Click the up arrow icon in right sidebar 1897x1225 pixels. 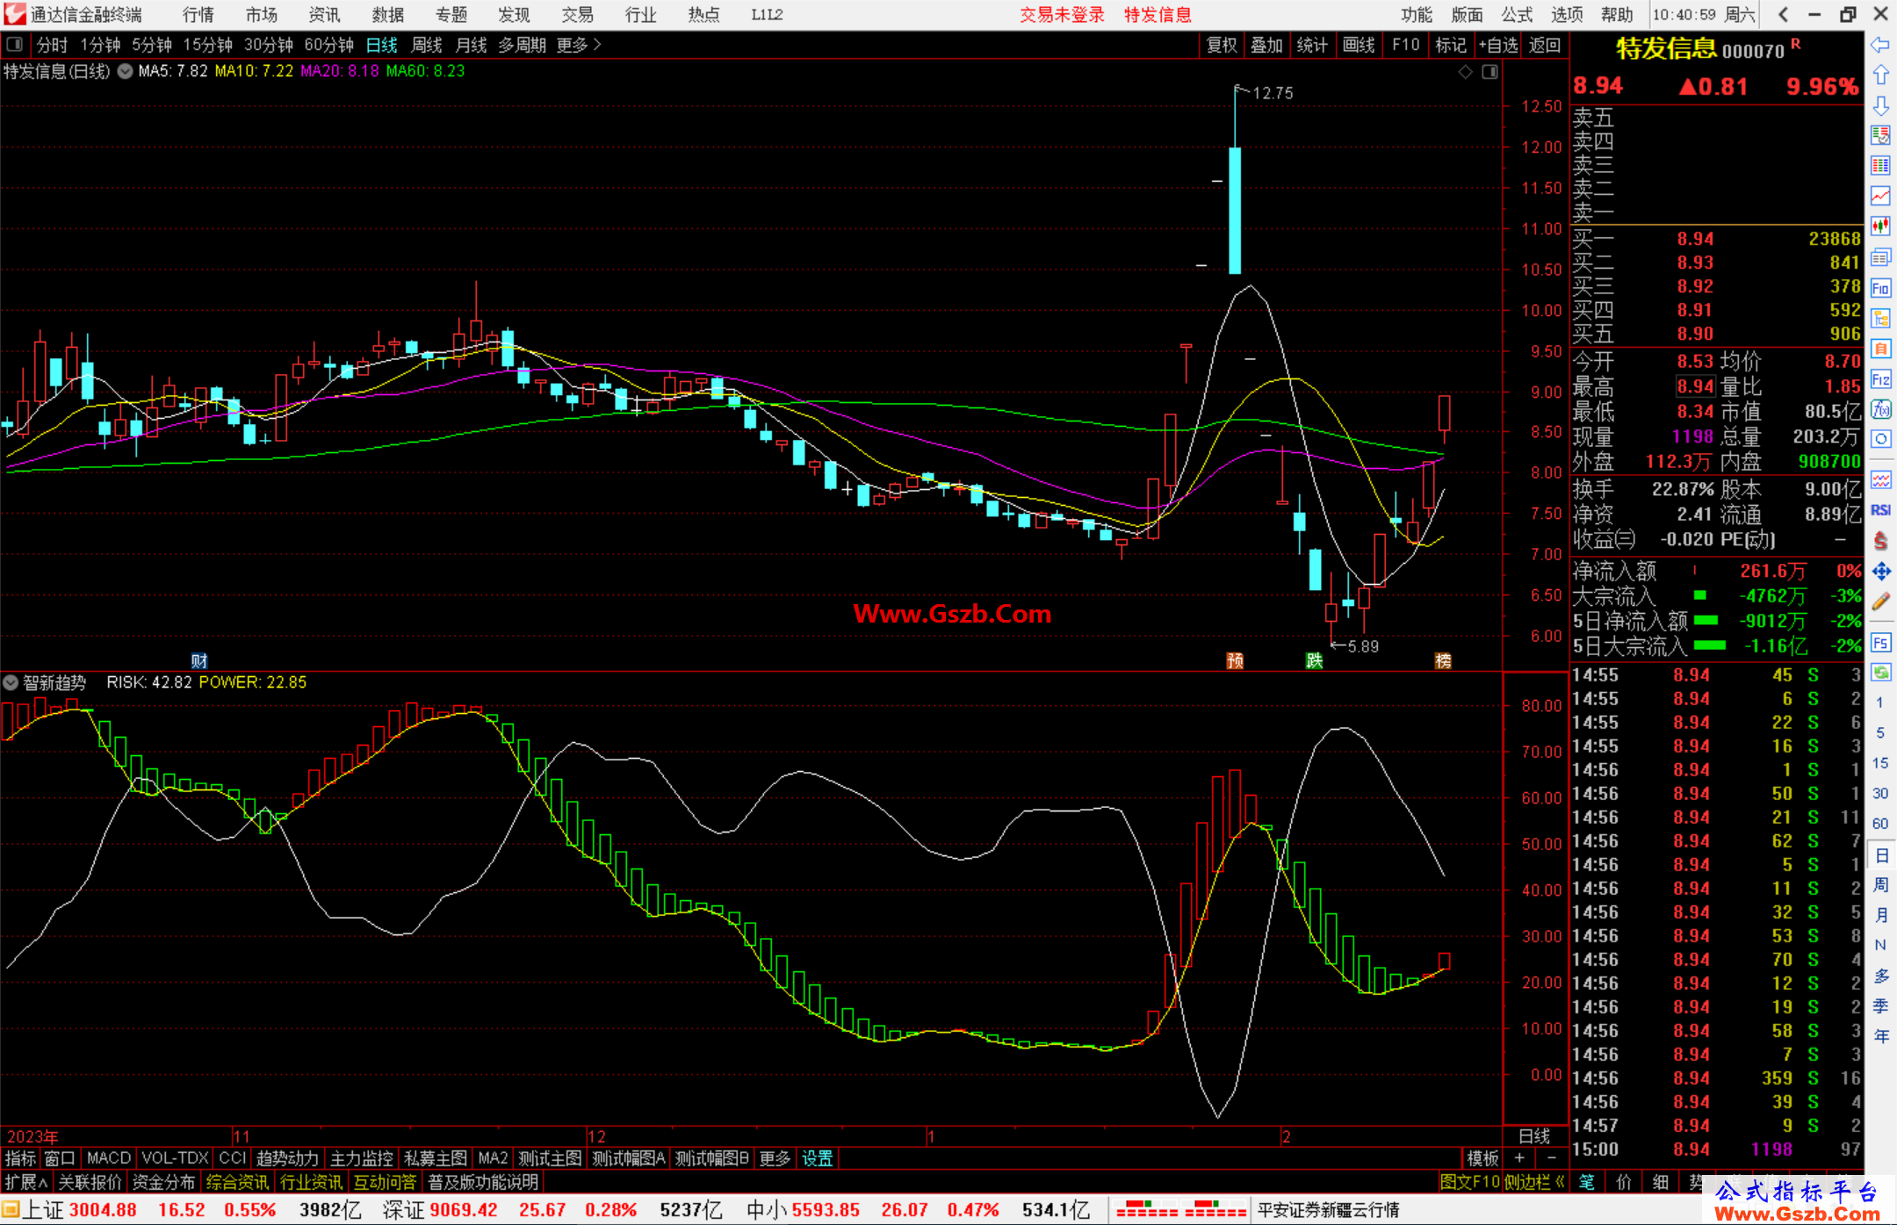click(x=1880, y=76)
